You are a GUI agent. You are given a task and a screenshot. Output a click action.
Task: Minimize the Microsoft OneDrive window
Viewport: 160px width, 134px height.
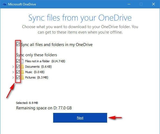(x=129, y=4)
